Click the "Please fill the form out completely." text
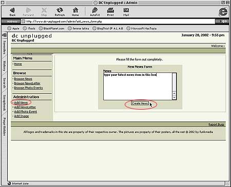231x187 pixels. tap(140, 59)
